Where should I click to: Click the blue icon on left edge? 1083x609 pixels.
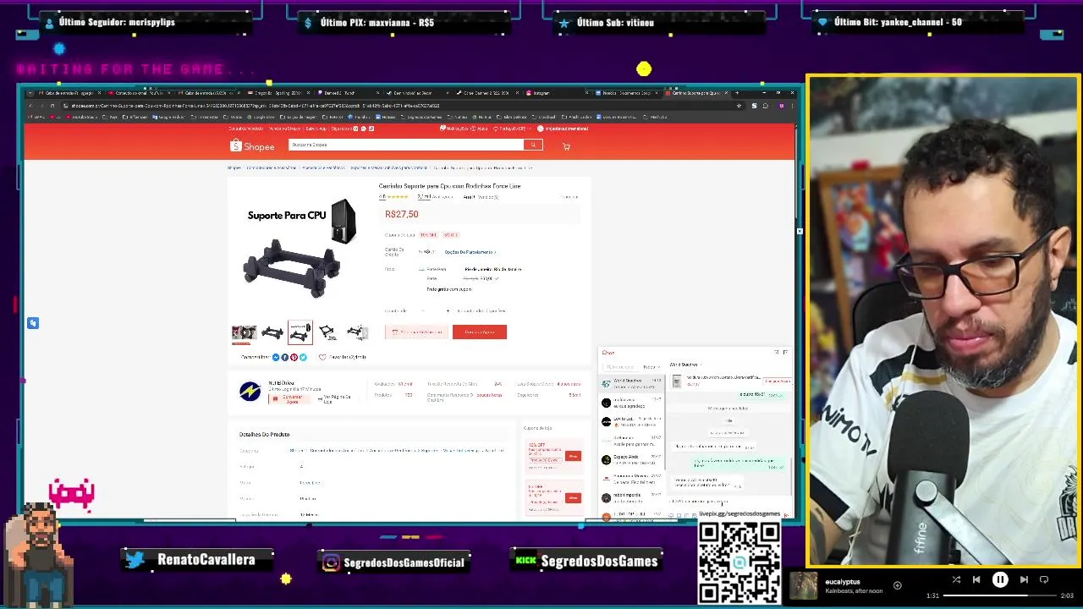coord(33,323)
